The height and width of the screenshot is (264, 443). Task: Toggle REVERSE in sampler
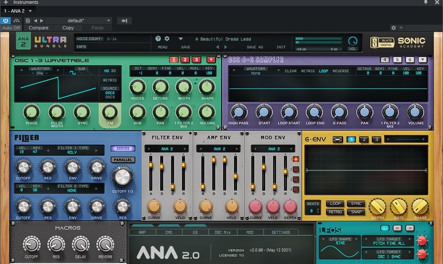coord(341,71)
